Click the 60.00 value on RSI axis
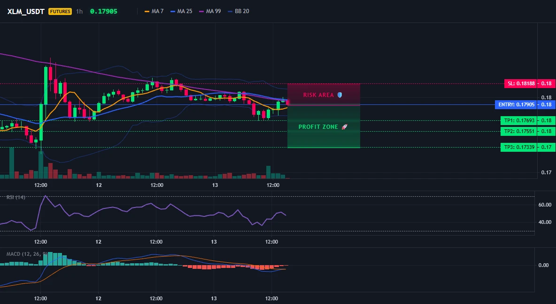Image resolution: width=556 pixels, height=304 pixels. pyautogui.click(x=545, y=205)
